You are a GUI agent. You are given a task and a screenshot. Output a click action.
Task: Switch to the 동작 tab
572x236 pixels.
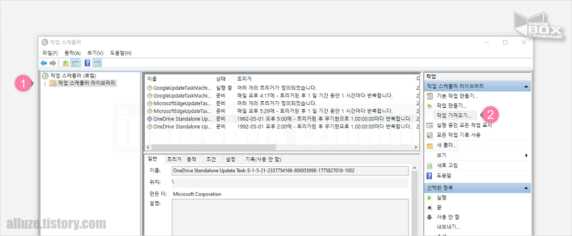point(192,159)
